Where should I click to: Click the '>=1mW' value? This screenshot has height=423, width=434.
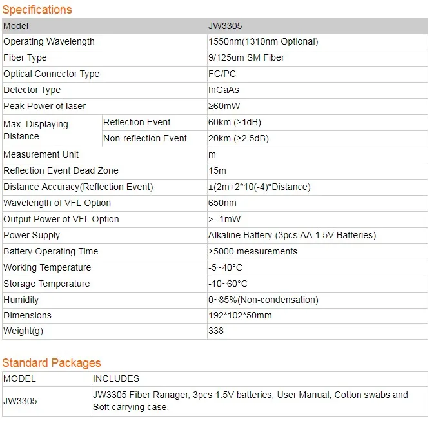pyautogui.click(x=224, y=219)
